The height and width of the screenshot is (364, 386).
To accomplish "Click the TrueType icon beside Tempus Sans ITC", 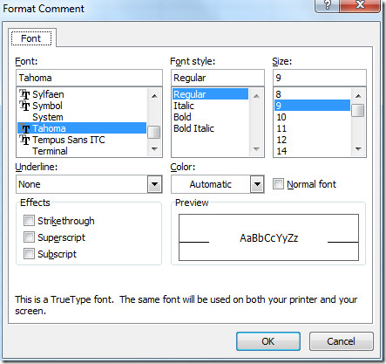I will point(24,140).
